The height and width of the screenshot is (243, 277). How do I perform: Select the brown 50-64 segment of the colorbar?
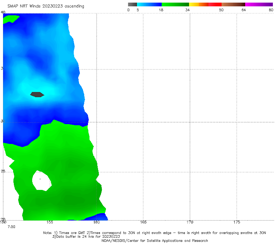click(233, 4)
